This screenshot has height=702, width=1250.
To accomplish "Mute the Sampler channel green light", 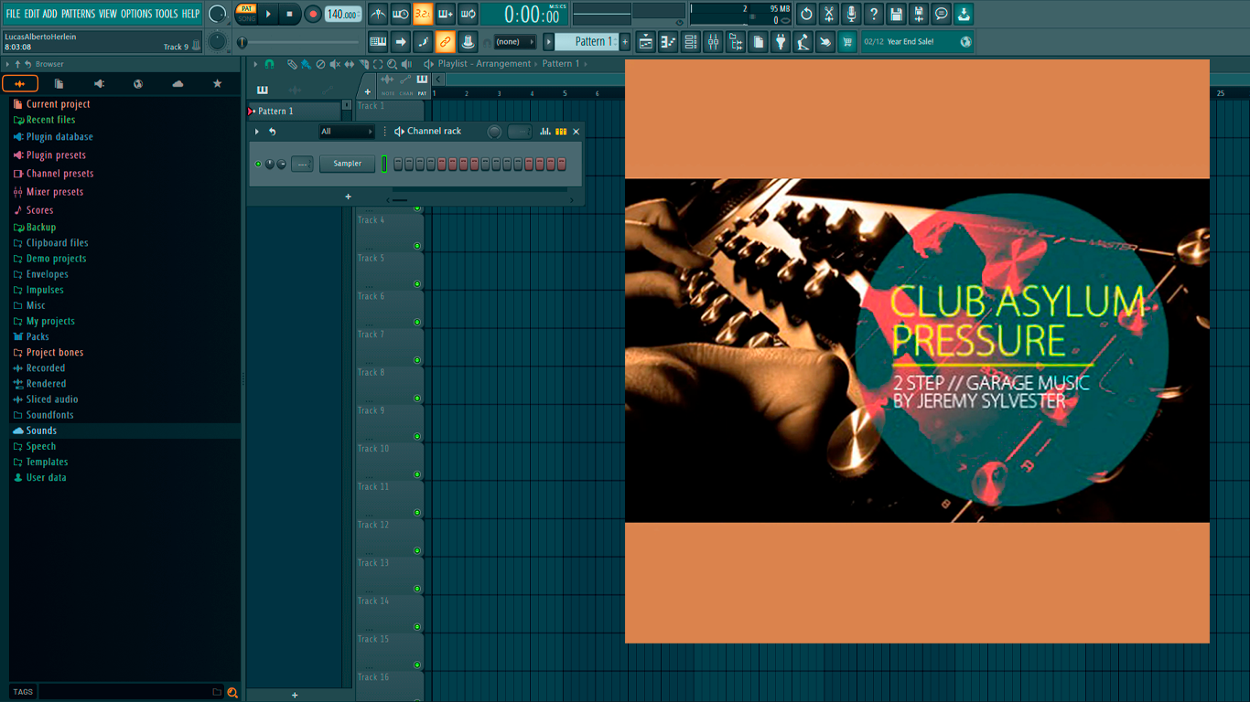I will [x=258, y=164].
